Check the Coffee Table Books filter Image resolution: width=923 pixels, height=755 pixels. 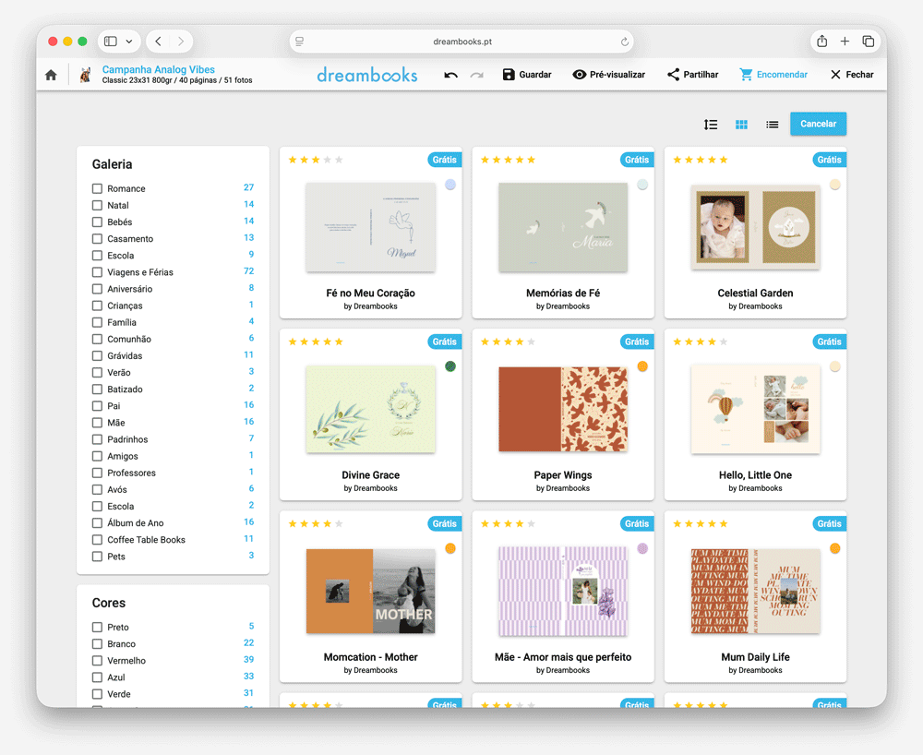tap(97, 540)
